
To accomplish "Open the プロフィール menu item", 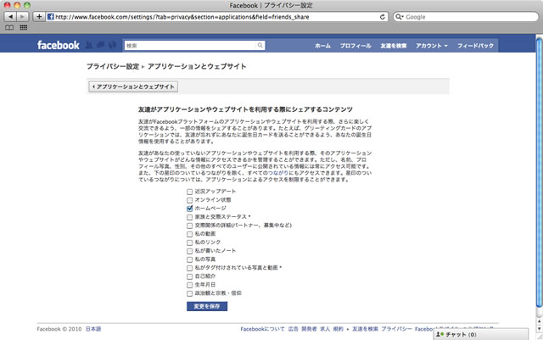I will [355, 46].
